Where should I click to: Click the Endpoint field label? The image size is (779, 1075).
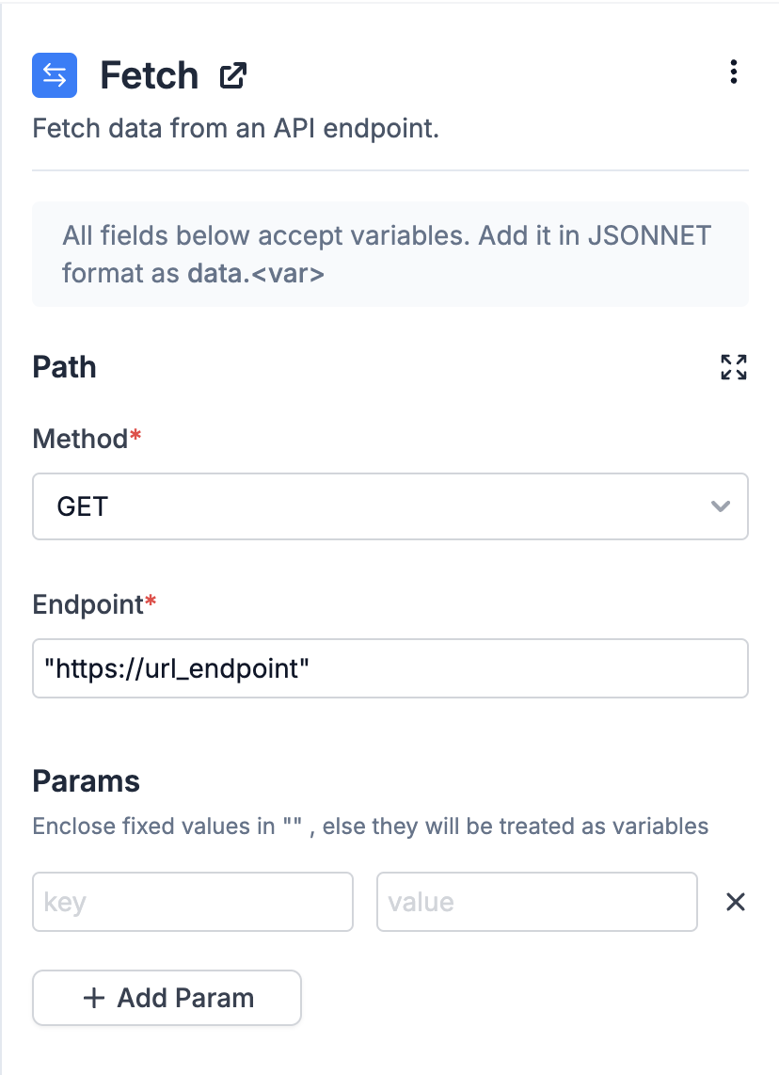tap(88, 604)
